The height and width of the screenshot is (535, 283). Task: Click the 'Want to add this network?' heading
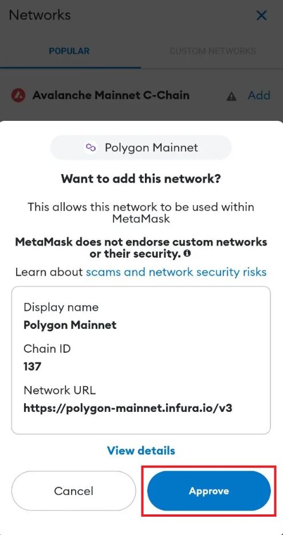(x=141, y=178)
